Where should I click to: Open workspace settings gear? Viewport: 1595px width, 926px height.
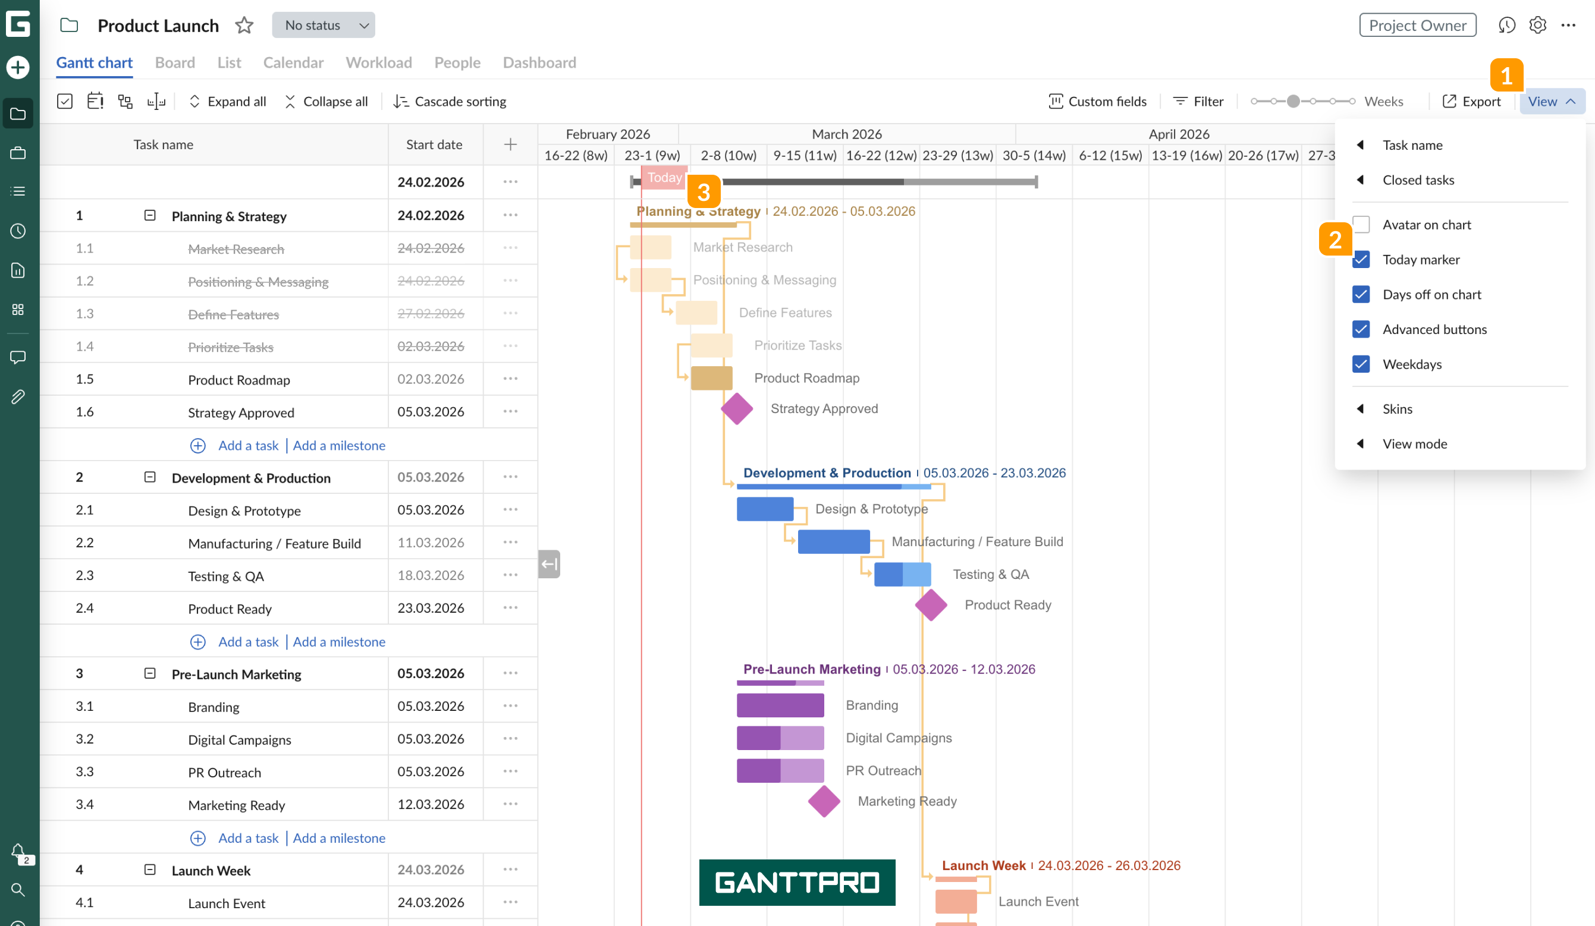click(x=1537, y=26)
